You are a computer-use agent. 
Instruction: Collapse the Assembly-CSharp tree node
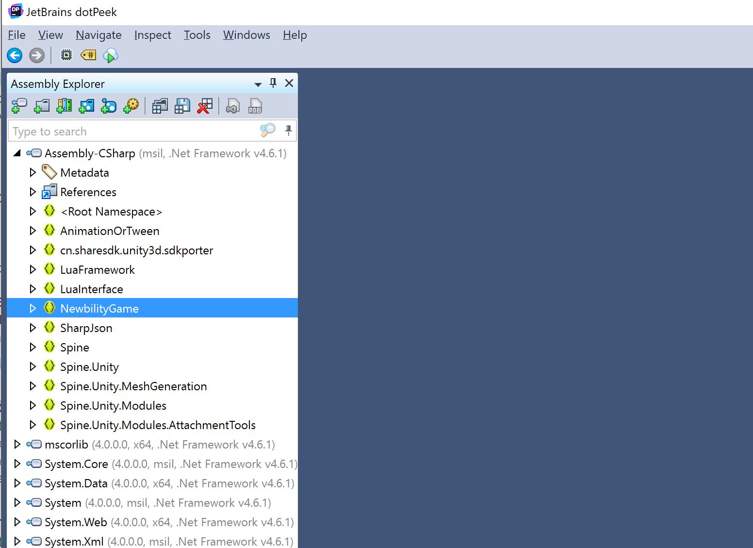(x=17, y=153)
